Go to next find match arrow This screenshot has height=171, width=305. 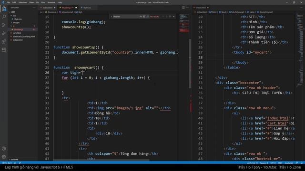click(166, 17)
